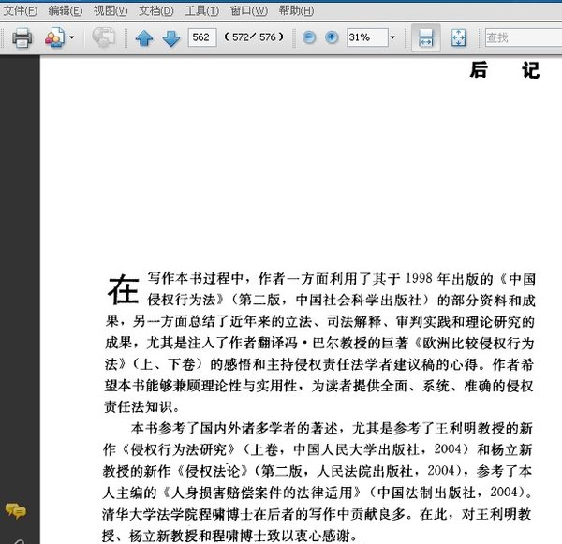Open the comments panel icon in sidebar
This screenshot has width=562, height=544.
click(x=15, y=510)
